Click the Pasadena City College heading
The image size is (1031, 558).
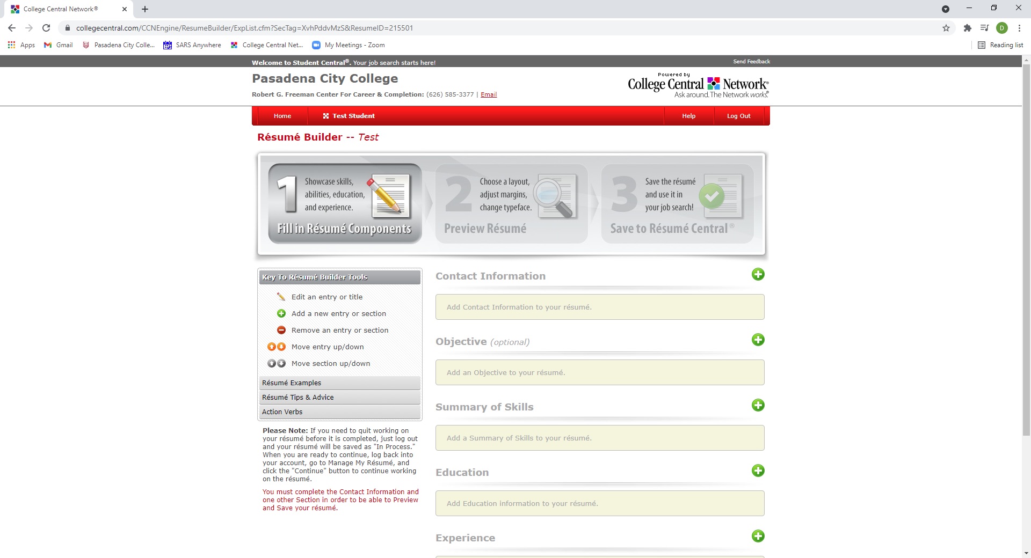325,78
